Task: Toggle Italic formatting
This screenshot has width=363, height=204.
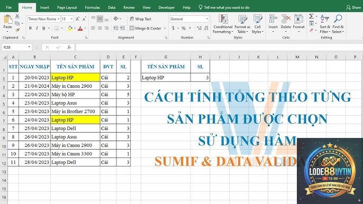Action: (37, 28)
